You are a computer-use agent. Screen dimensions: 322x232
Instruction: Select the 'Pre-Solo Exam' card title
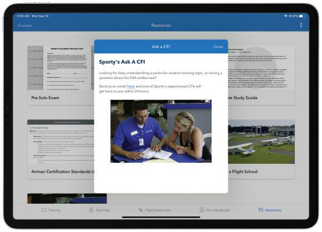click(x=45, y=98)
